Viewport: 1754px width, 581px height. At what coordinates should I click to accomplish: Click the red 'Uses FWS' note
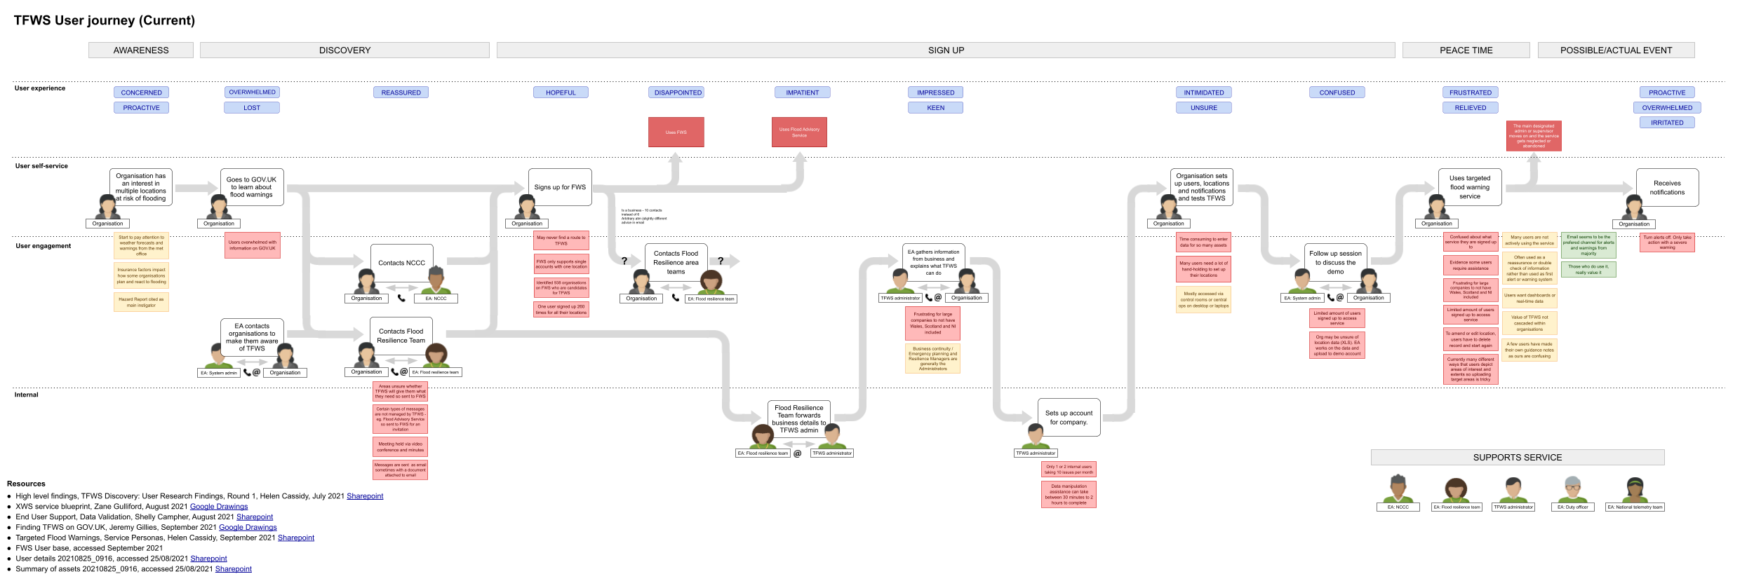[676, 132]
